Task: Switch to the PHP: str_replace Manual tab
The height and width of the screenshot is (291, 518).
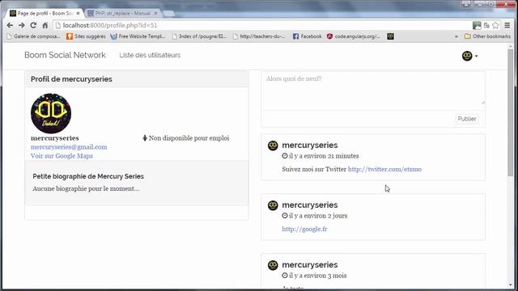Action: tap(122, 14)
